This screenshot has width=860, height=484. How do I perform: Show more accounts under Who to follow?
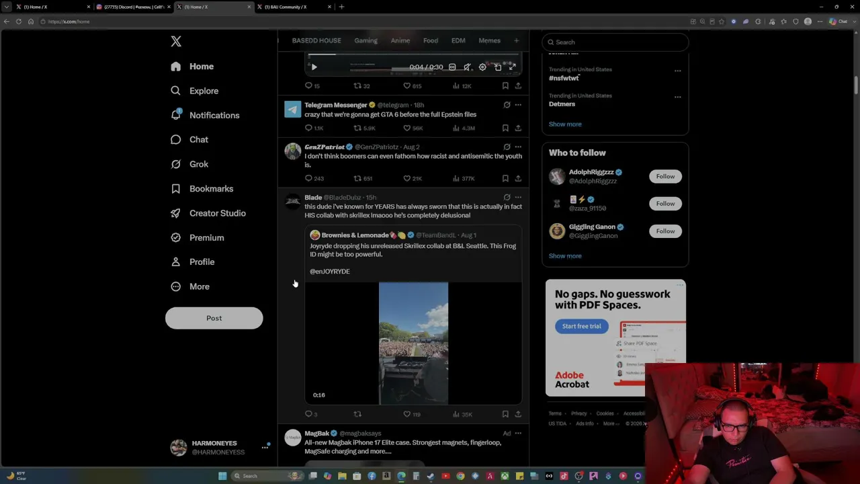pyautogui.click(x=565, y=256)
